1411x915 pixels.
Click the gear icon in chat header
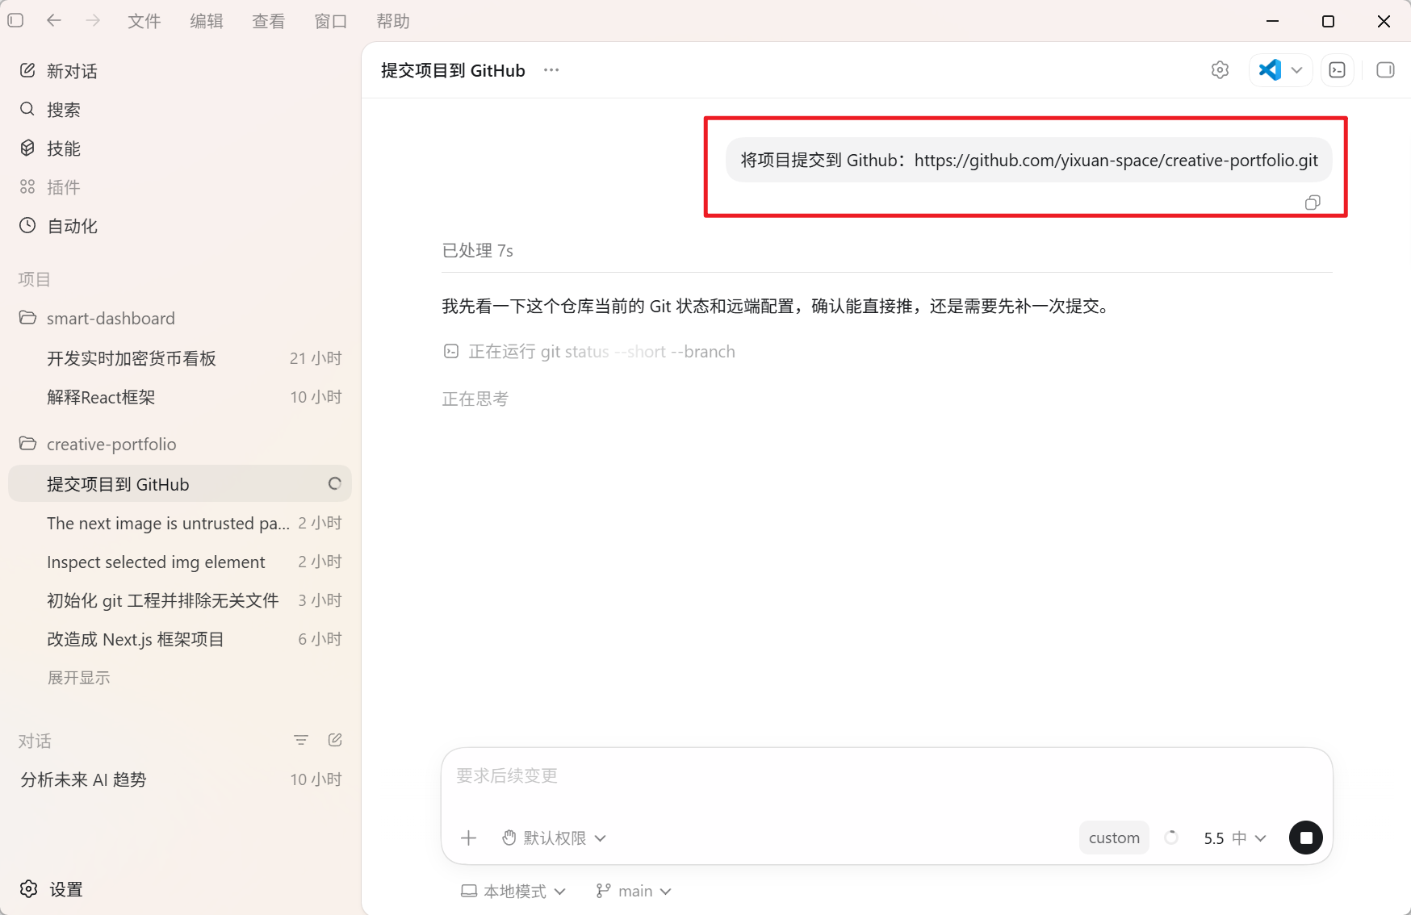(x=1220, y=70)
